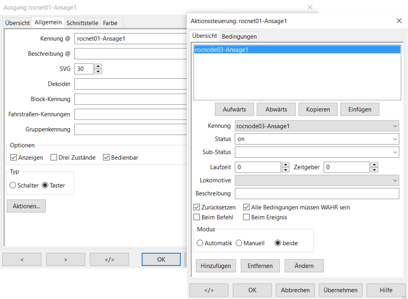The image size is (408, 299).
Task: Close the Aktionssteuerung dialog window
Action: (399, 21)
